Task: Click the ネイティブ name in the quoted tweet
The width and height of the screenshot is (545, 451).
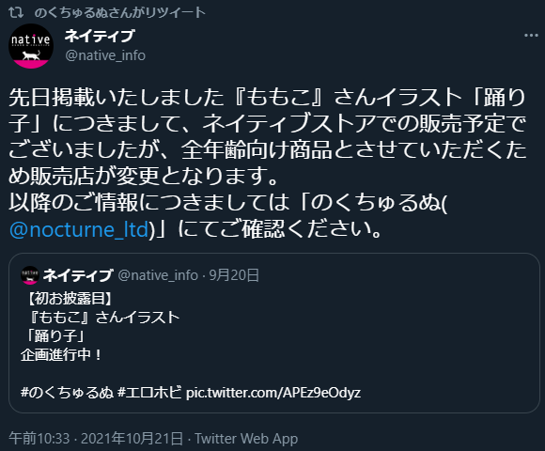Action: 77,275
